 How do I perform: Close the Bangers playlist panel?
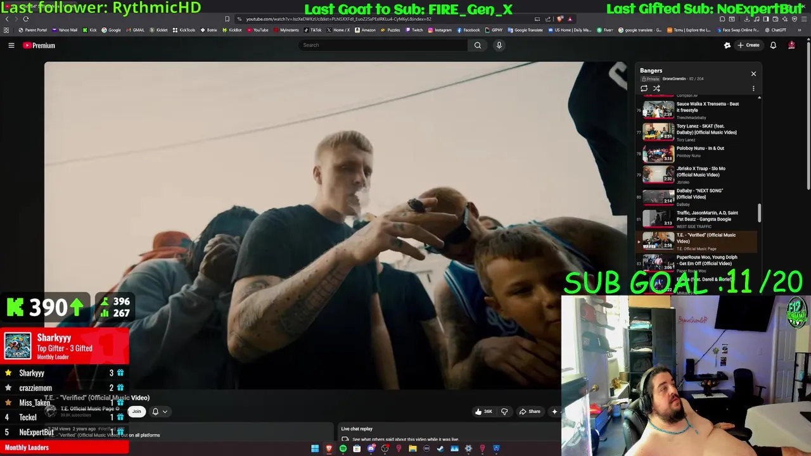(x=753, y=74)
